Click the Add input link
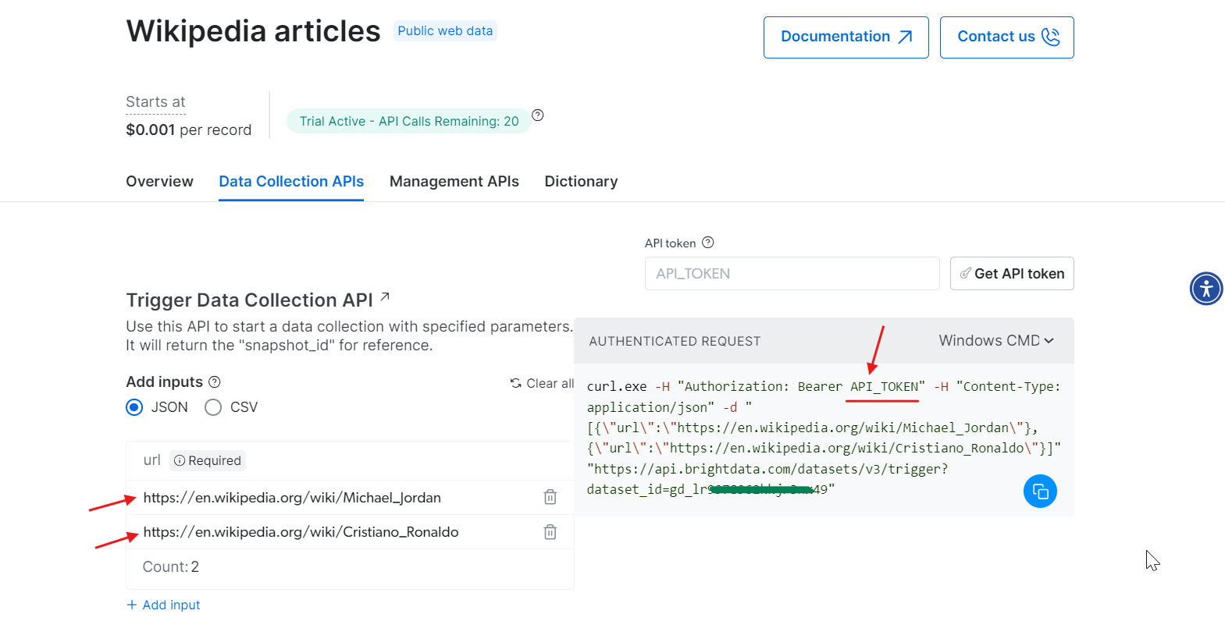The image size is (1225, 621). click(x=163, y=605)
